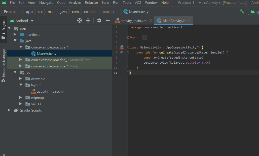Open the Android view dropdown
Viewport: 259px width, 156px height.
pyautogui.click(x=22, y=21)
